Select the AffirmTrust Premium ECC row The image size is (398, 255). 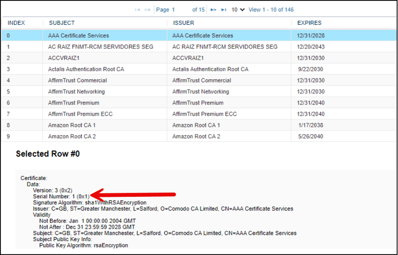click(x=199, y=114)
